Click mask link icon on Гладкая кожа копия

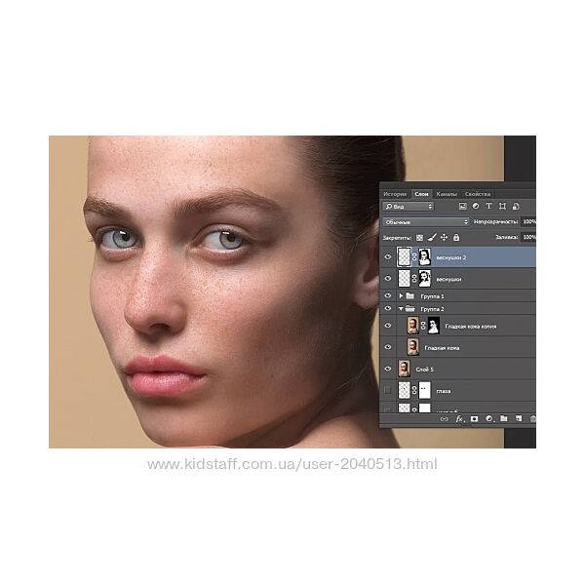[423, 326]
